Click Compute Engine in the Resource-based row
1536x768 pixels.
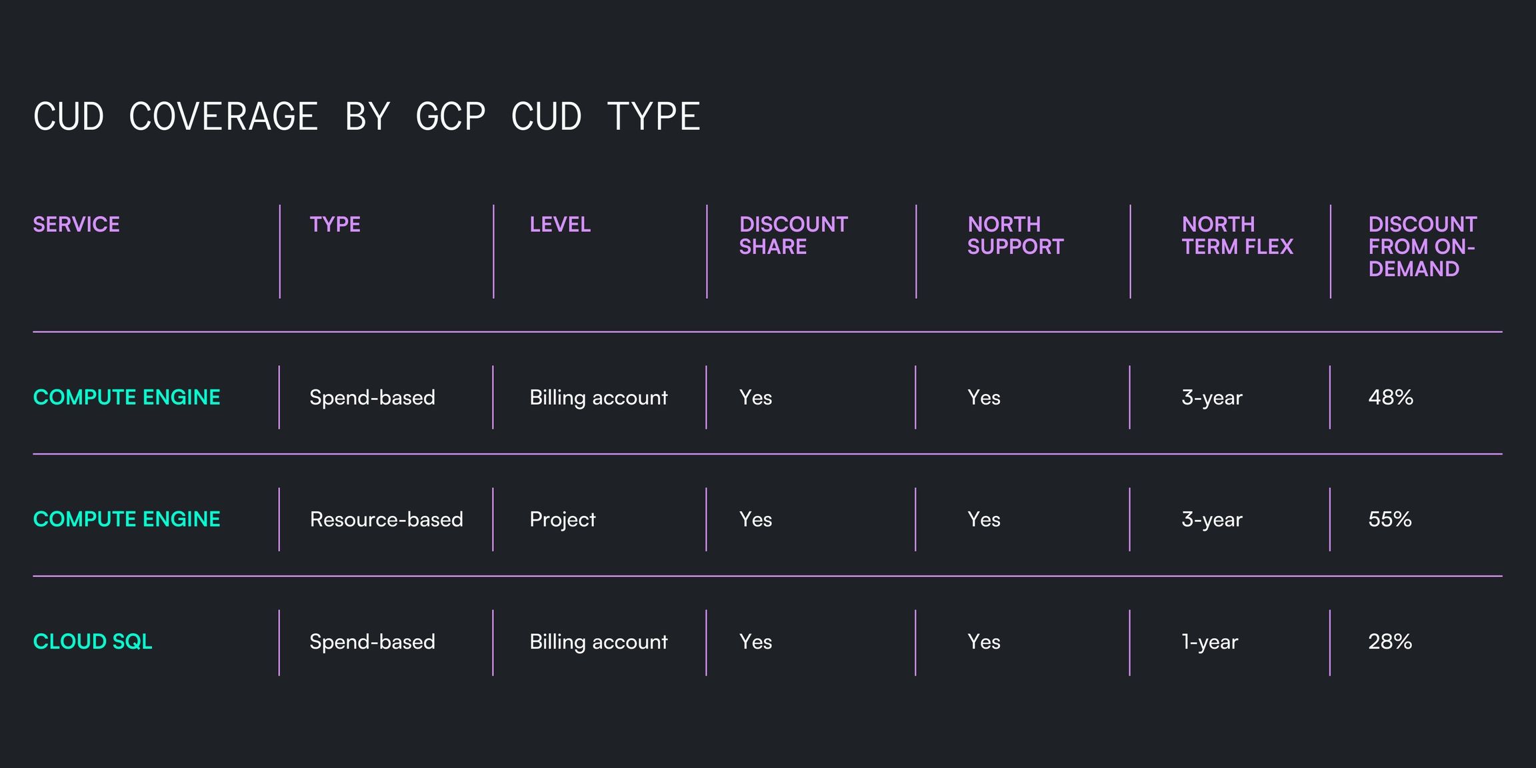pos(127,519)
